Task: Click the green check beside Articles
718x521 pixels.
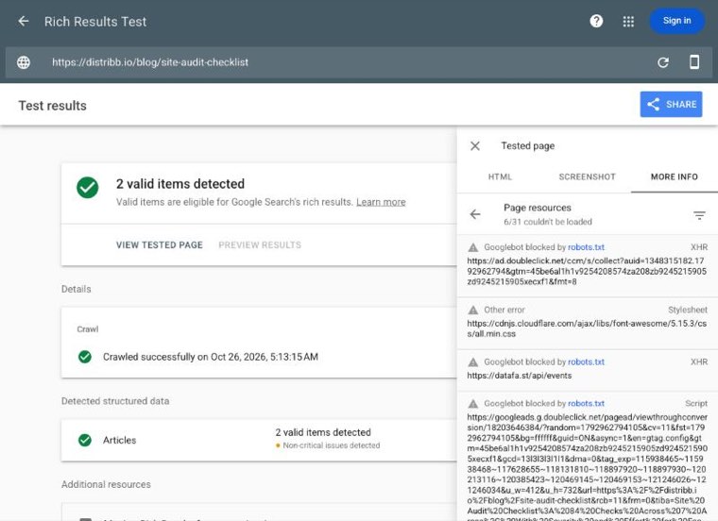Action: (85, 440)
